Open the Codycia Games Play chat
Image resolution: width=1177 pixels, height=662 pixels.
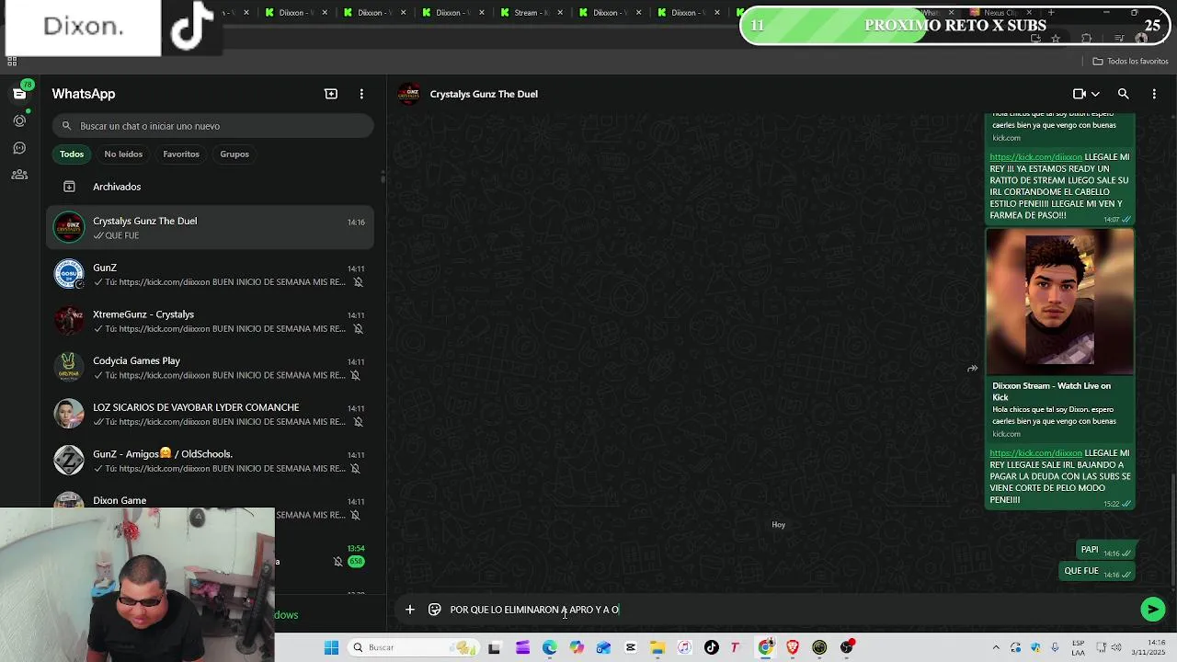click(211, 368)
